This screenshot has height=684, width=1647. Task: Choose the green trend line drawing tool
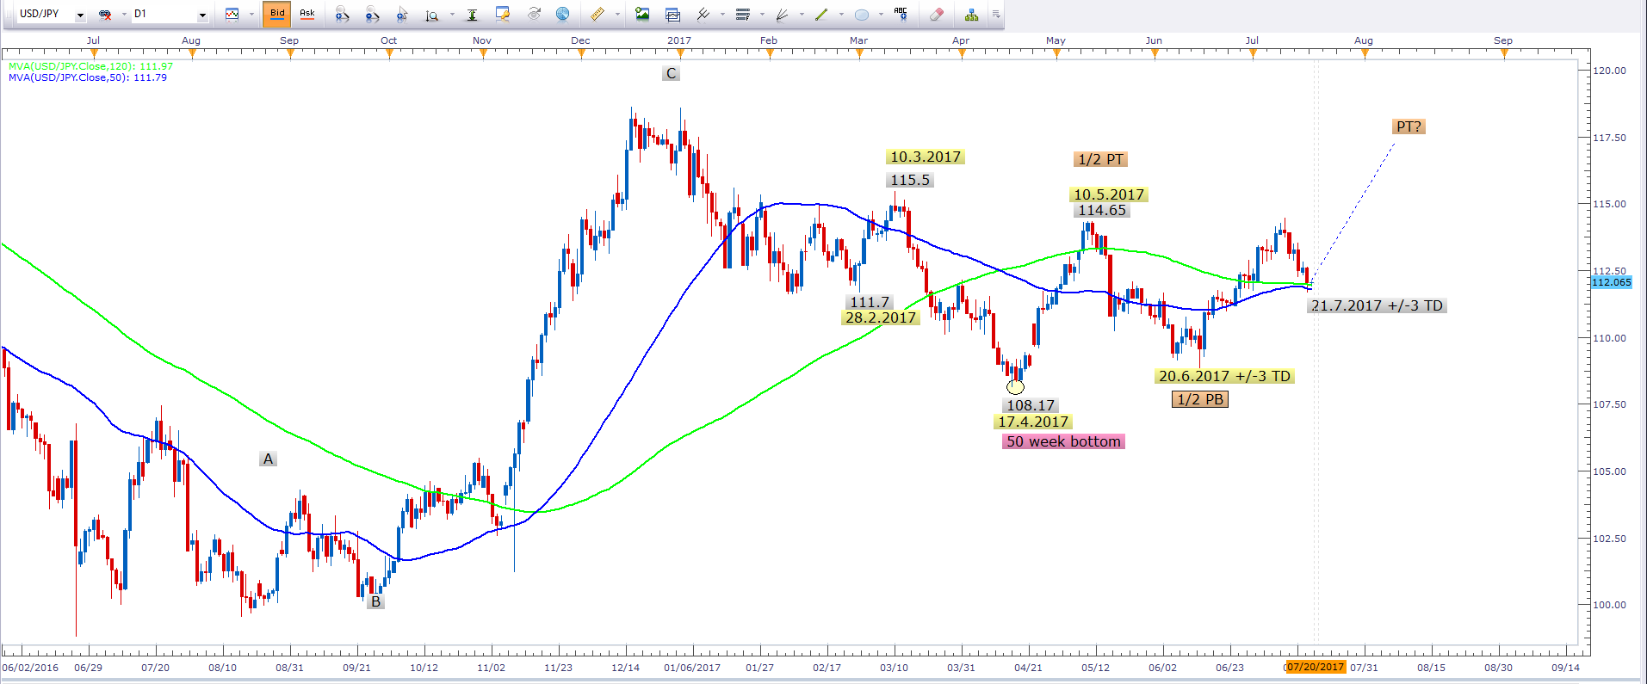point(821,14)
